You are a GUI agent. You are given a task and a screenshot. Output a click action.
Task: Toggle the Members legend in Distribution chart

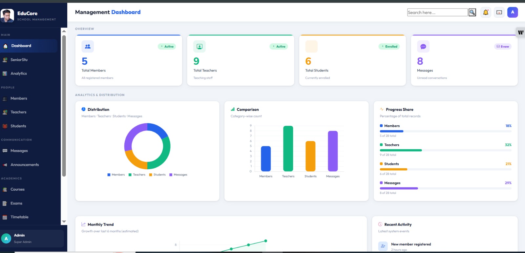tap(116, 175)
